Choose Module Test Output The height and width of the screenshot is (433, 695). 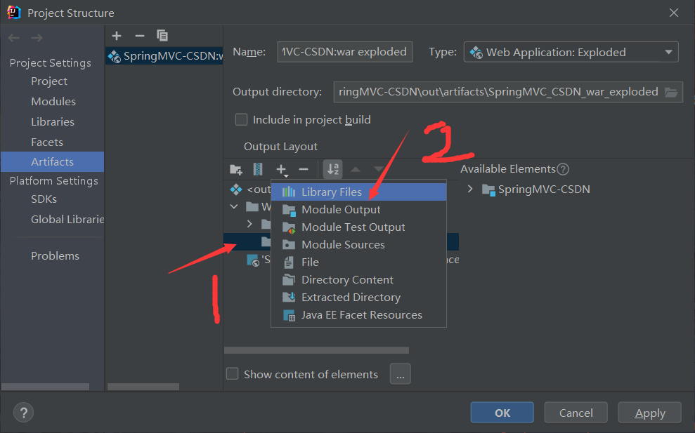(x=358, y=227)
